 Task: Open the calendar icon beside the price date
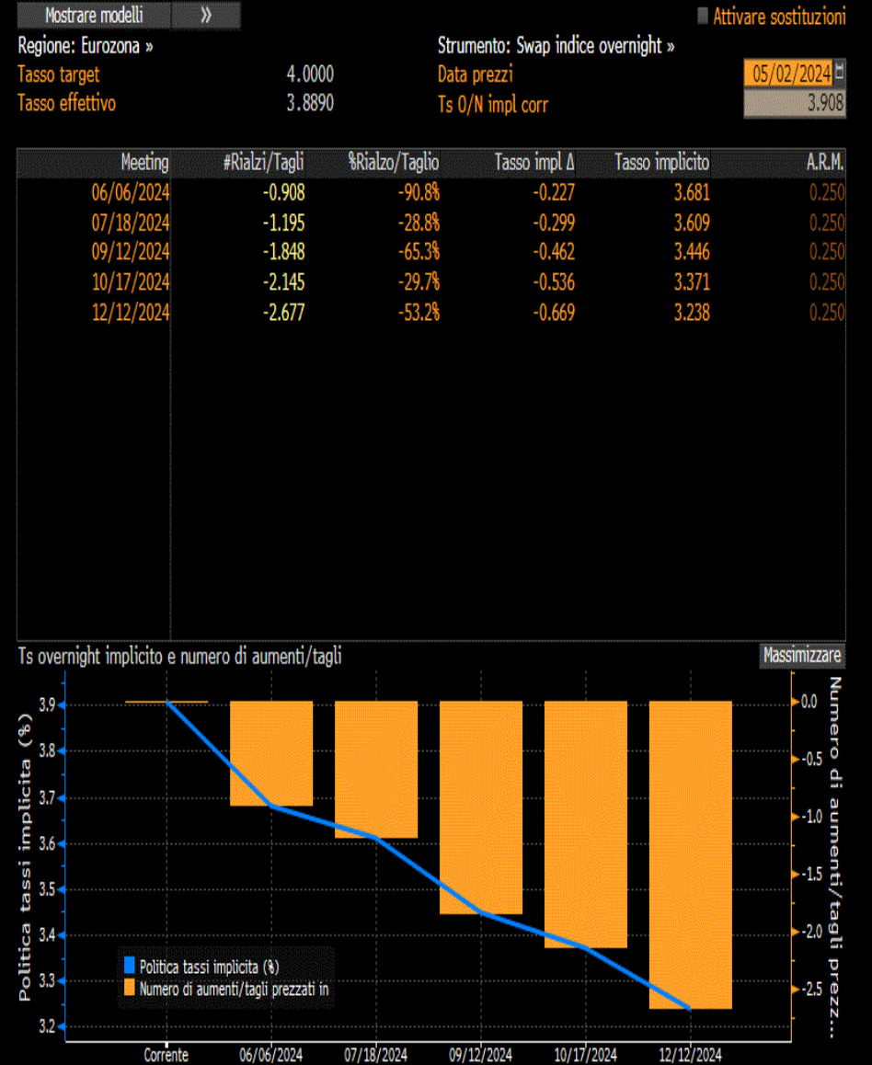coord(840,71)
